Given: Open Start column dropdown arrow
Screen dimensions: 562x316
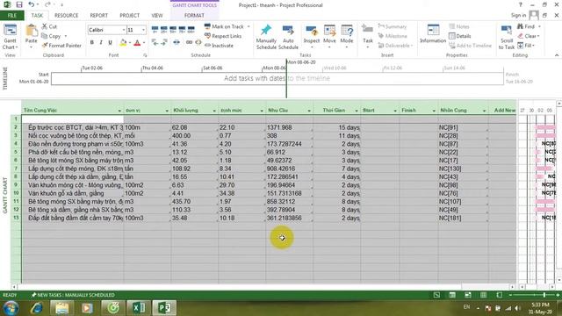Looking at the screenshot, I should tap(395, 111).
